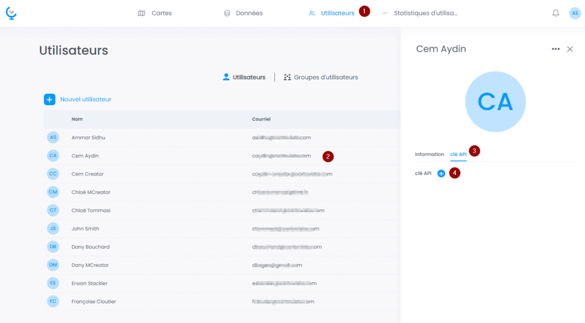585x323 pixels.
Task: Click the DB avatar for Dany Bouchard
Action: pos(53,247)
